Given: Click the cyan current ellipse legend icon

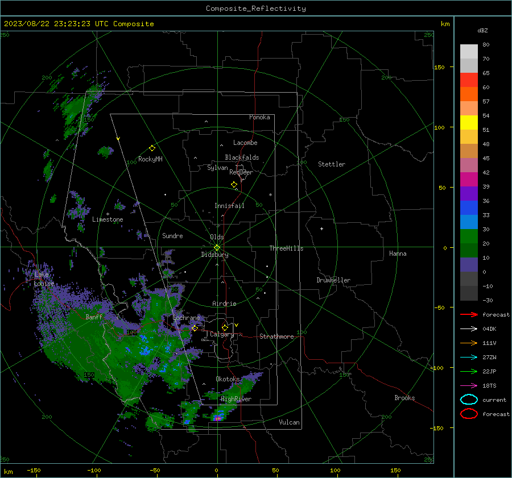Looking at the screenshot, I should coord(469,400).
